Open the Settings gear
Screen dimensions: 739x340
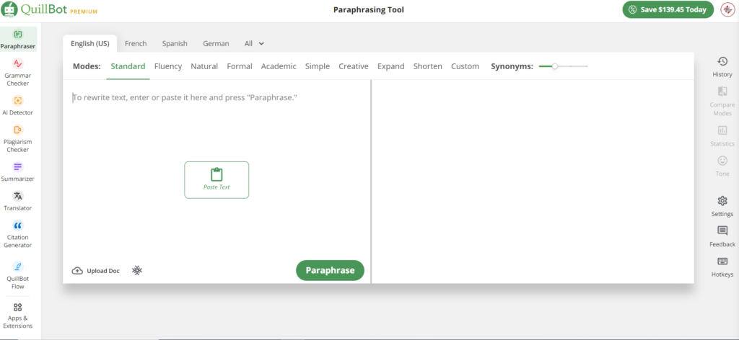[722, 201]
